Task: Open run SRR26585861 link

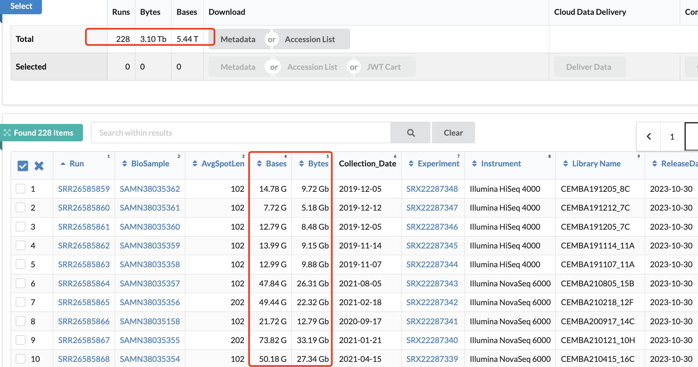Action: (84, 227)
